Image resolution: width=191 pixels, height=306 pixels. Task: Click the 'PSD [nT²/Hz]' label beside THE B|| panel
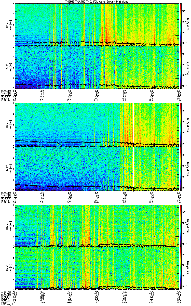(188, 269)
